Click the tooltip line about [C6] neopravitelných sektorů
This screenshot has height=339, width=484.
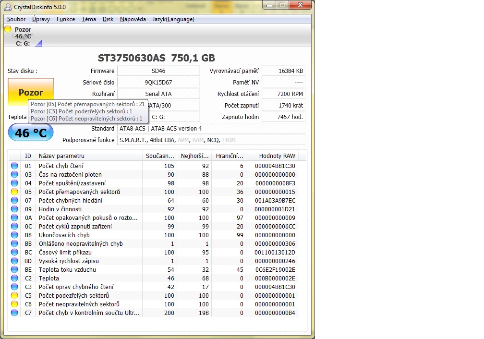pos(86,119)
